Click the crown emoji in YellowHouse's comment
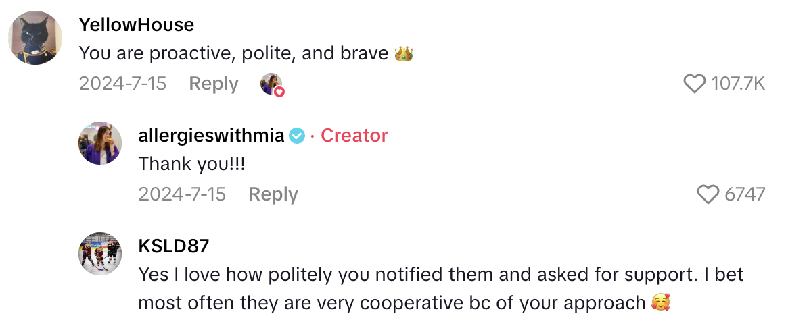Image resolution: width=786 pixels, height=320 pixels. point(404,53)
